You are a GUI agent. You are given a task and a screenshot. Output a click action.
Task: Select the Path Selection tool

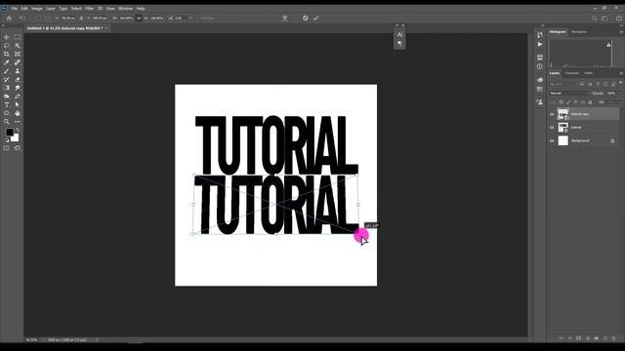coord(18,104)
